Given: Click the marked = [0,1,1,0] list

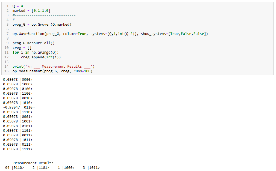Looking at the screenshot, I should (x=41, y=10).
